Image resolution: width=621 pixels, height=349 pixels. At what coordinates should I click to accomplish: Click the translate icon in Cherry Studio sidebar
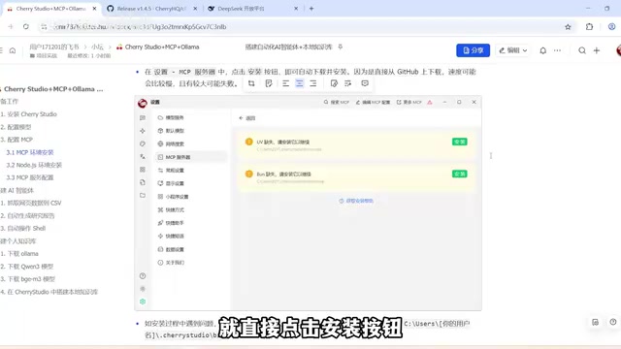tap(143, 157)
